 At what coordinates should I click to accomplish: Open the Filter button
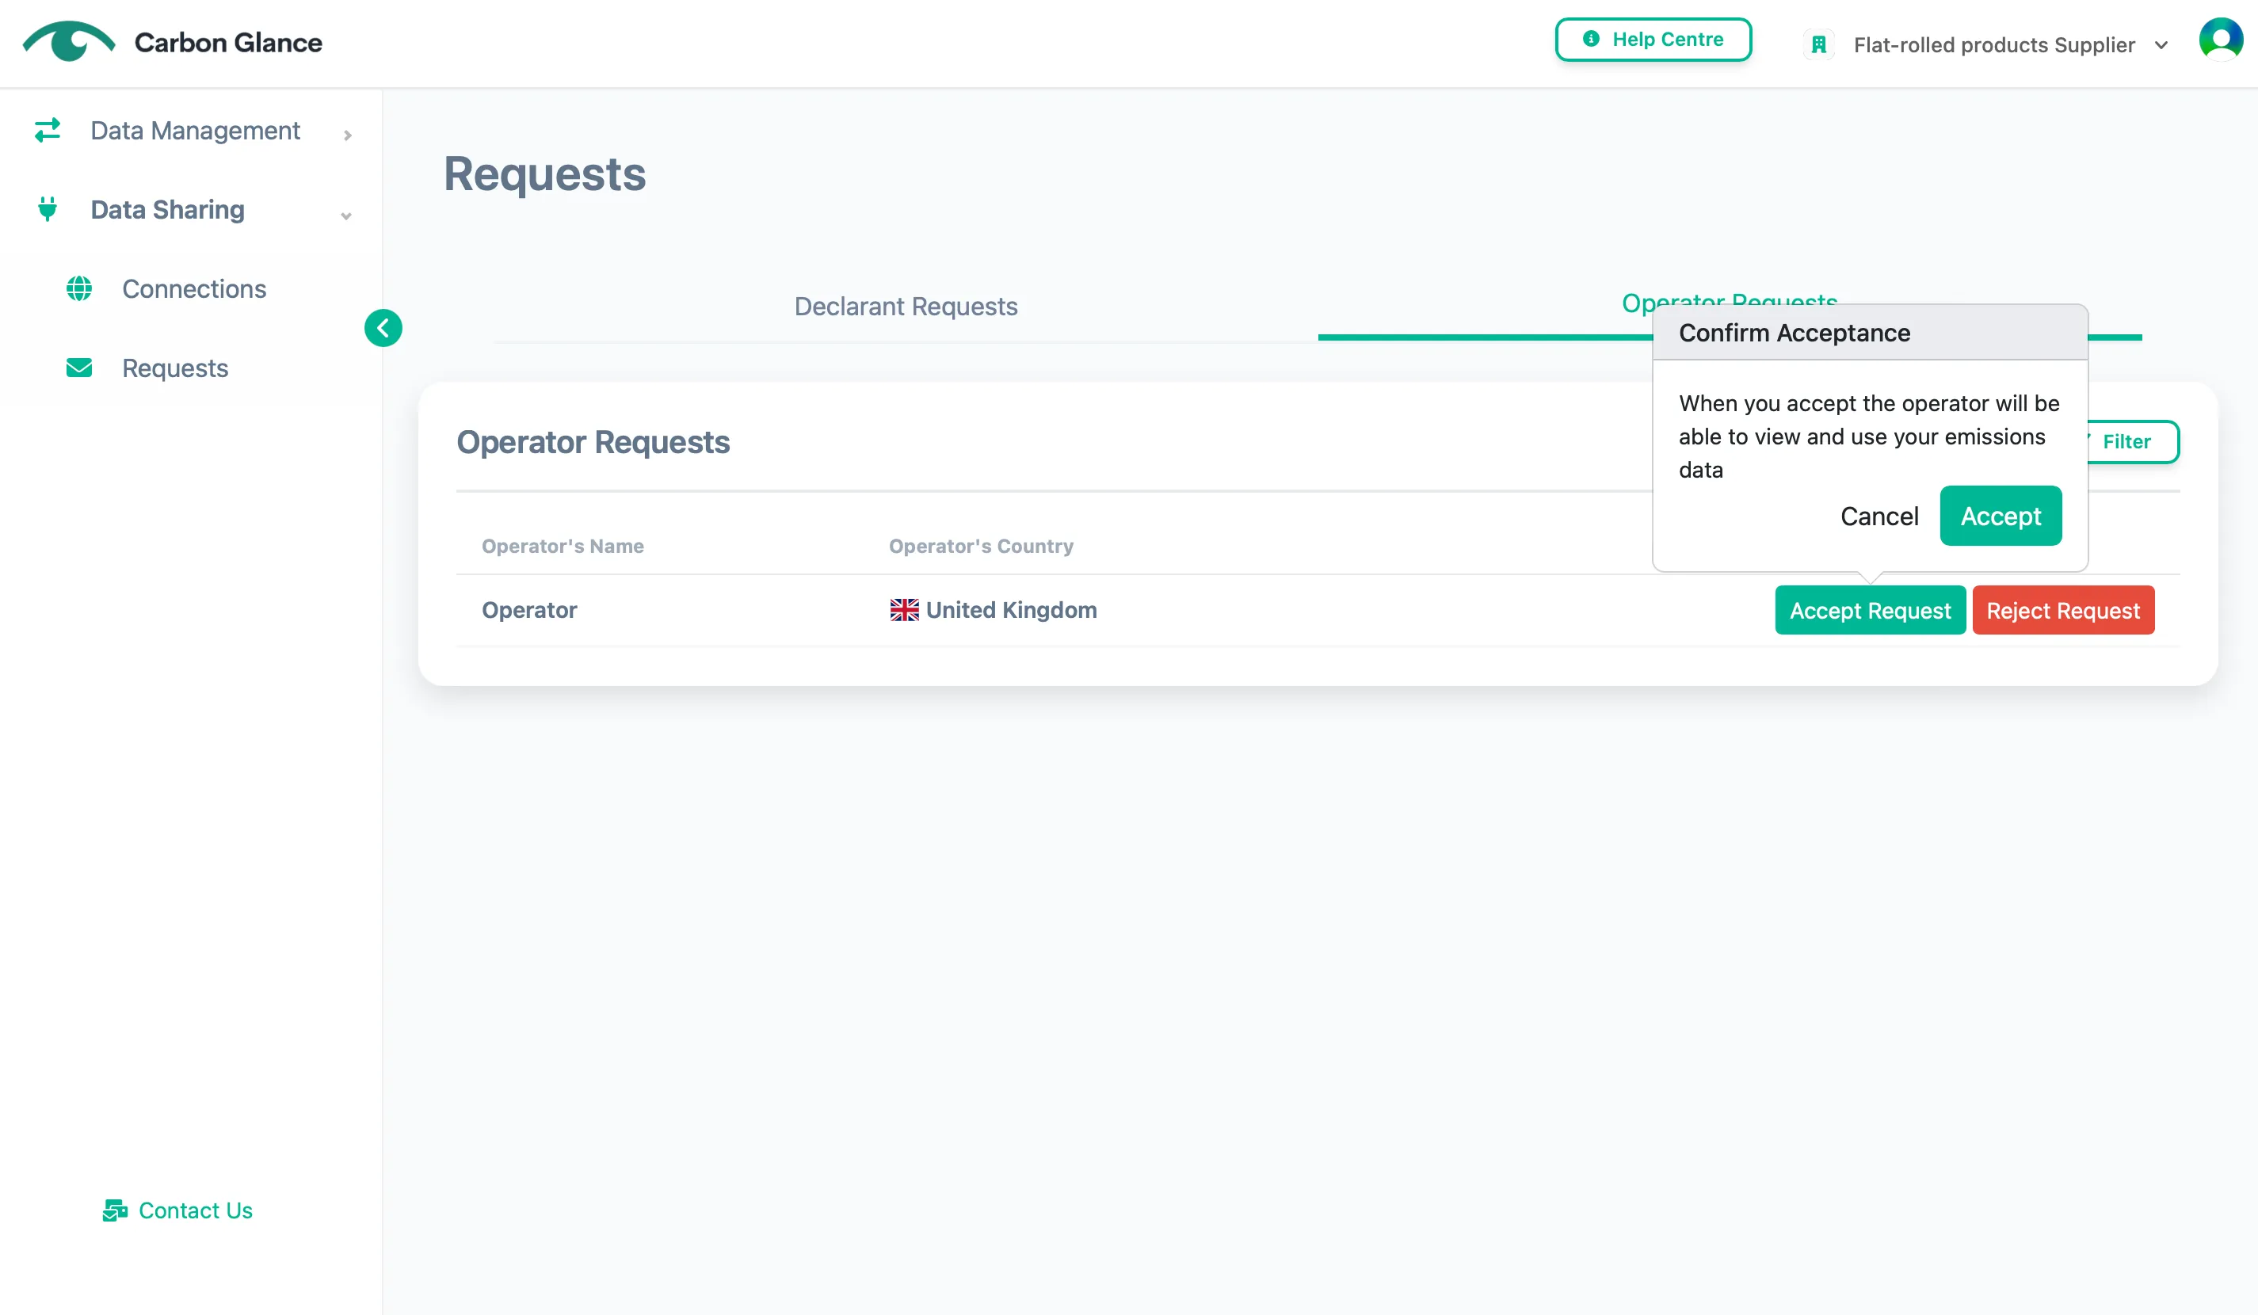click(2133, 441)
